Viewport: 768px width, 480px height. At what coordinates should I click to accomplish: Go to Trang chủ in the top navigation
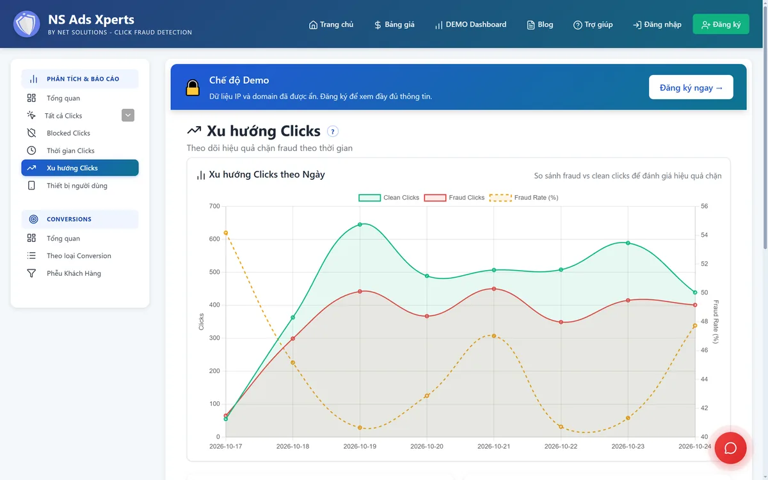pyautogui.click(x=331, y=25)
